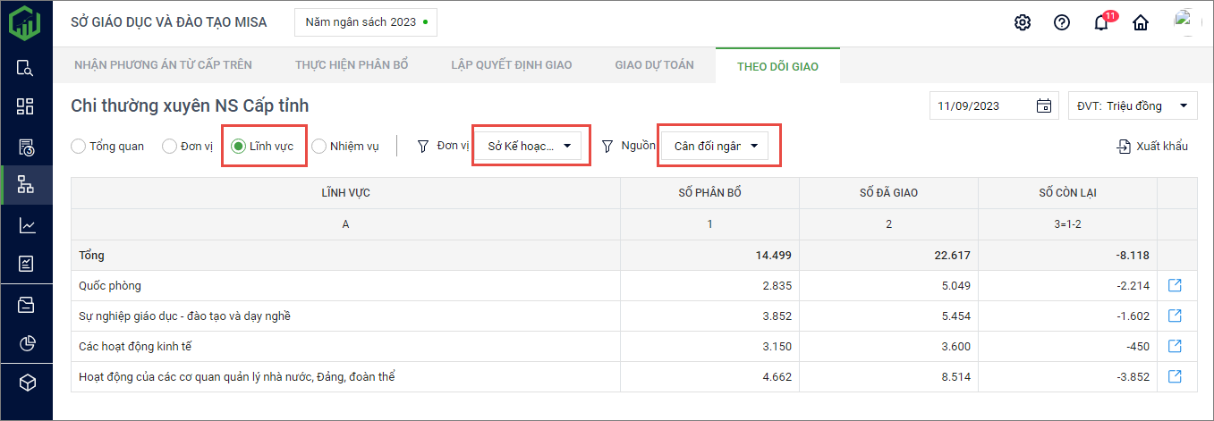Click the Xuất khẩu export button
Image resolution: width=1214 pixels, height=421 pixels.
pos(1152,147)
